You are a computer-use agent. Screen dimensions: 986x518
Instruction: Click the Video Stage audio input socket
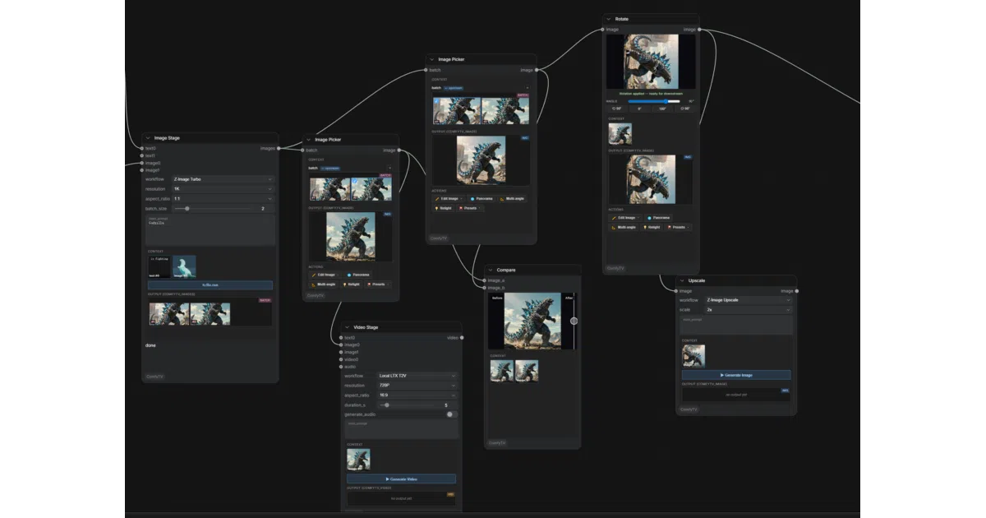pyautogui.click(x=341, y=367)
